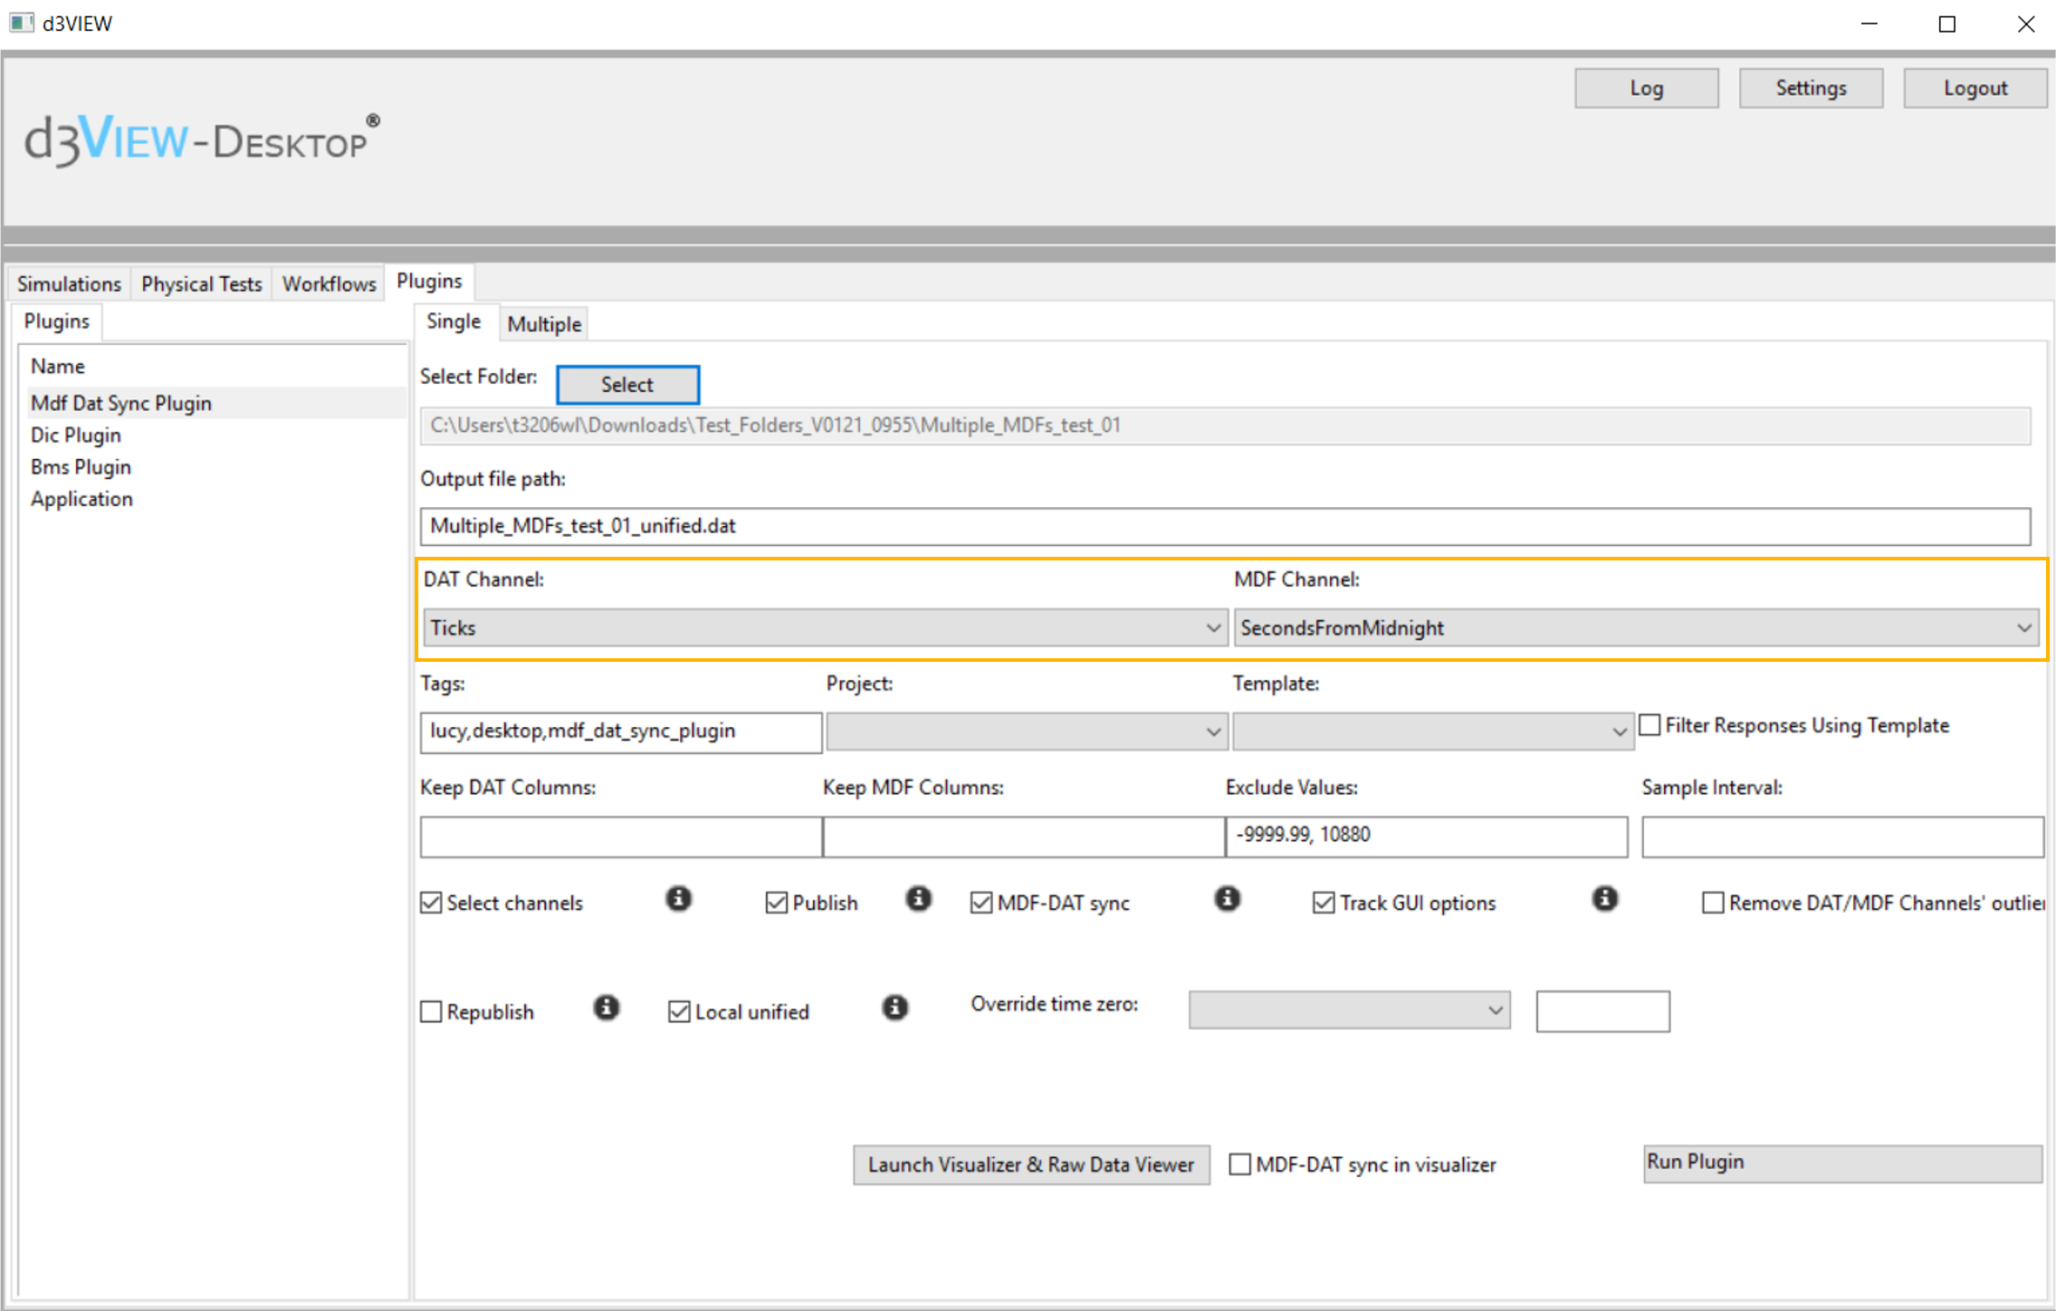Check MDF-DAT sync in visualizer box
2056x1311 pixels.
1239,1164
